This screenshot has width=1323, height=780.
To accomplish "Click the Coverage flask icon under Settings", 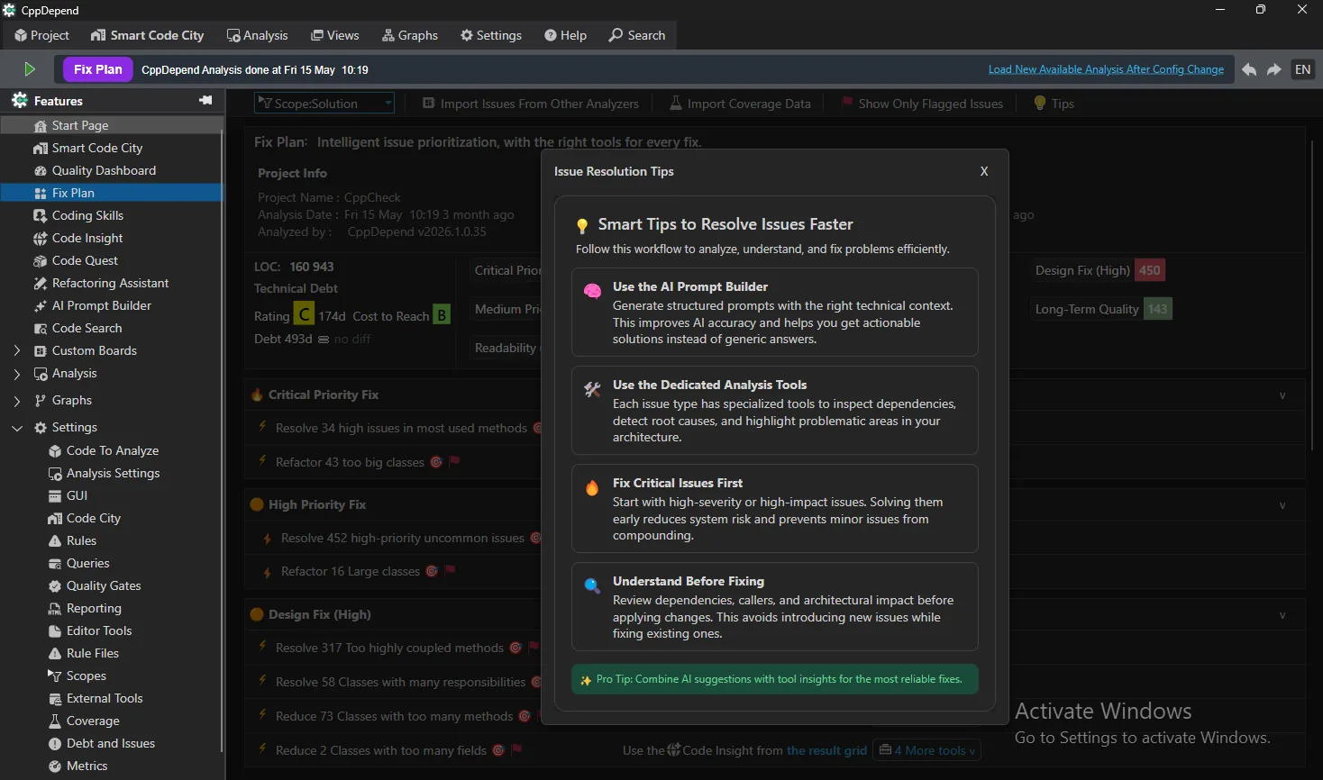I will pos(55,721).
